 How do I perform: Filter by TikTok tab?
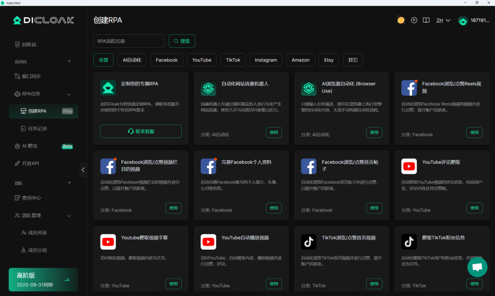[233, 60]
